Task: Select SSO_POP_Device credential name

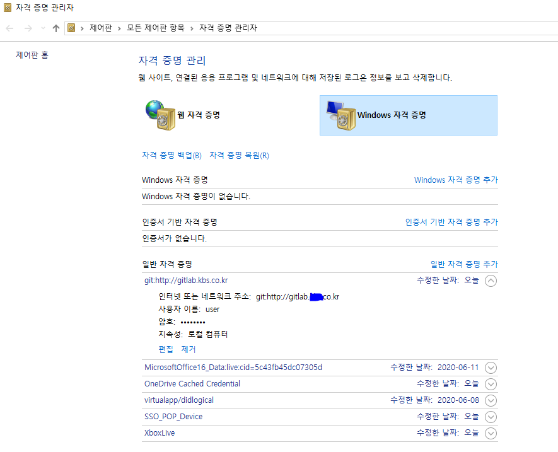Action: (173, 417)
